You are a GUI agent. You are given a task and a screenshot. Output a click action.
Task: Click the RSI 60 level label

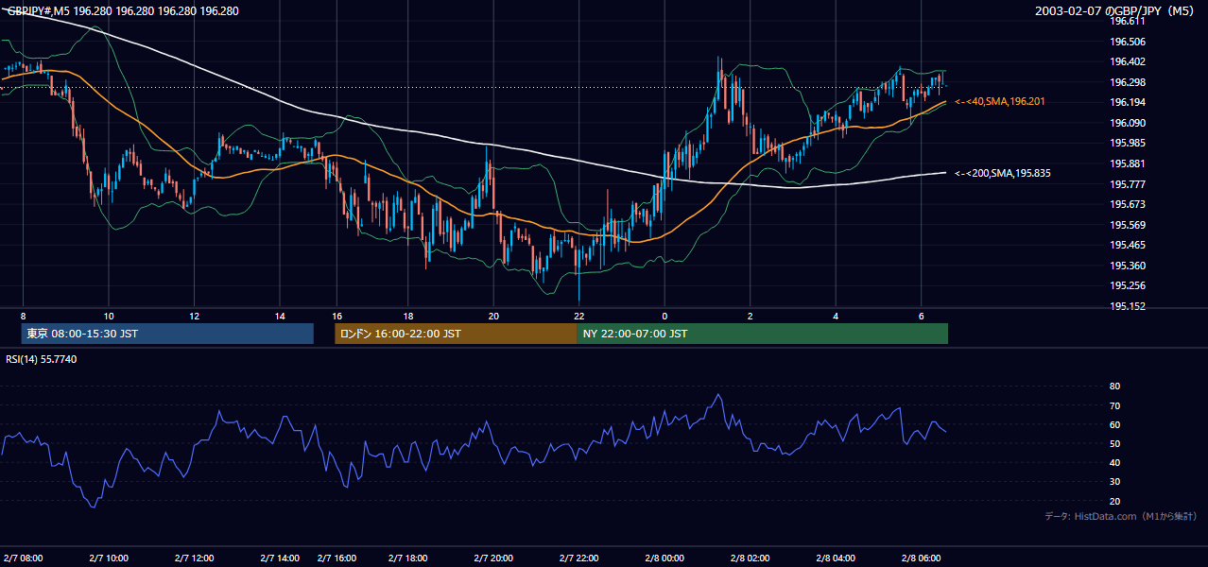1114,424
